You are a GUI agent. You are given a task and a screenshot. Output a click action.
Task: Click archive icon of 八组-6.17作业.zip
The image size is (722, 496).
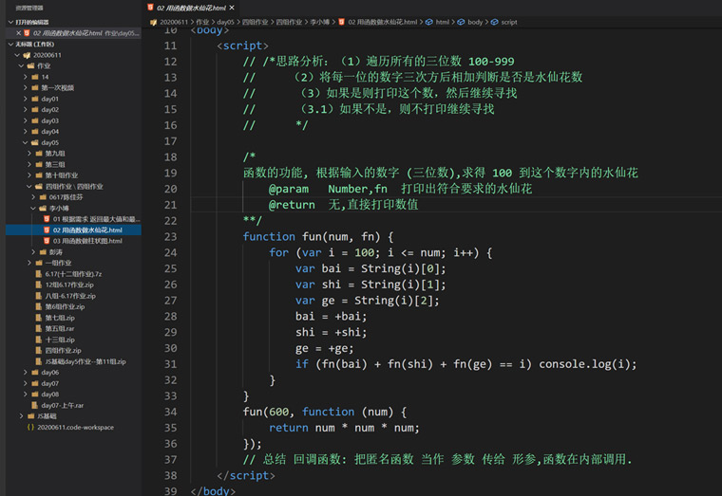[x=39, y=296]
